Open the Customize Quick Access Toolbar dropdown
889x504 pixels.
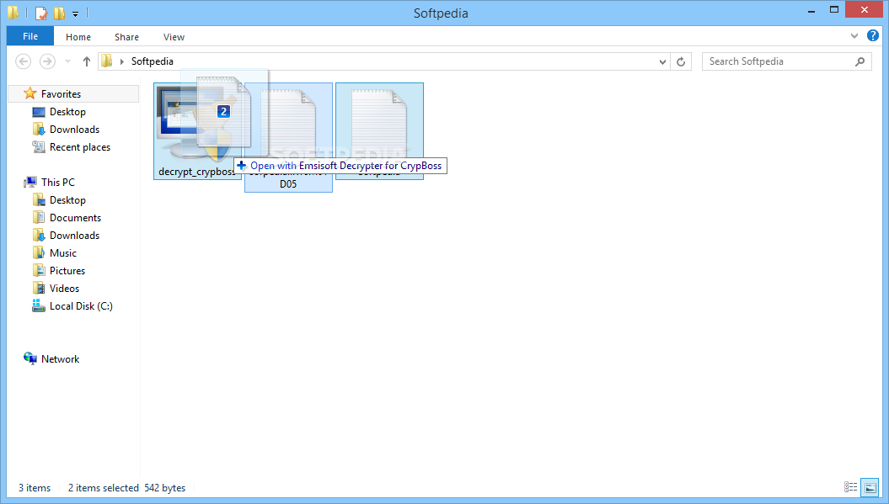coord(75,13)
